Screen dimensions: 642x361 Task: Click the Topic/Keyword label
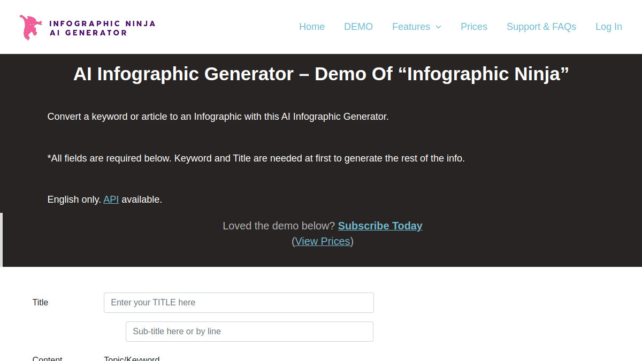(x=132, y=358)
